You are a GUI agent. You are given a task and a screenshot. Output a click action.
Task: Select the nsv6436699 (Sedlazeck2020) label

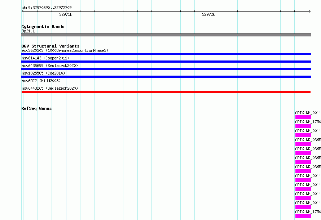click(x=50, y=66)
